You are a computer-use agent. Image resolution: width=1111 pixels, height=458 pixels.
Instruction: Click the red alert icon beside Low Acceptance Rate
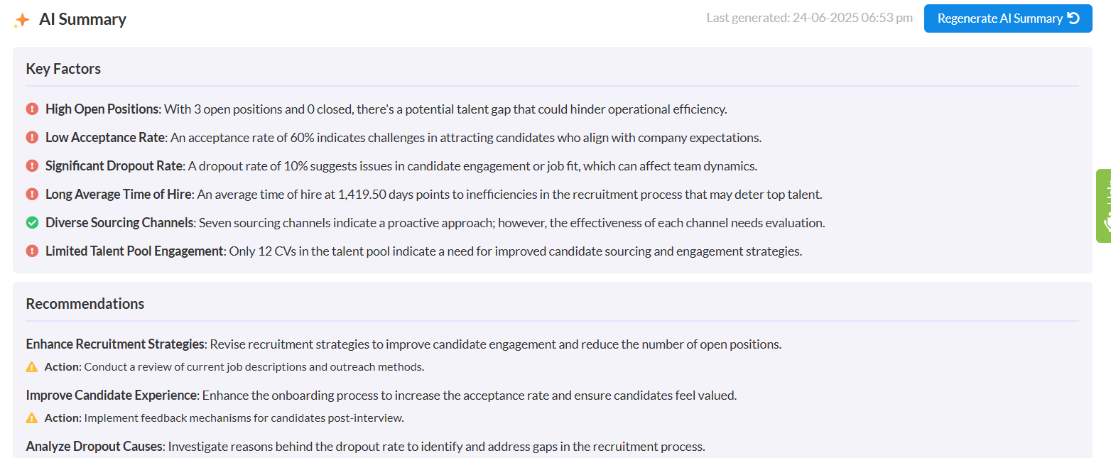point(32,137)
